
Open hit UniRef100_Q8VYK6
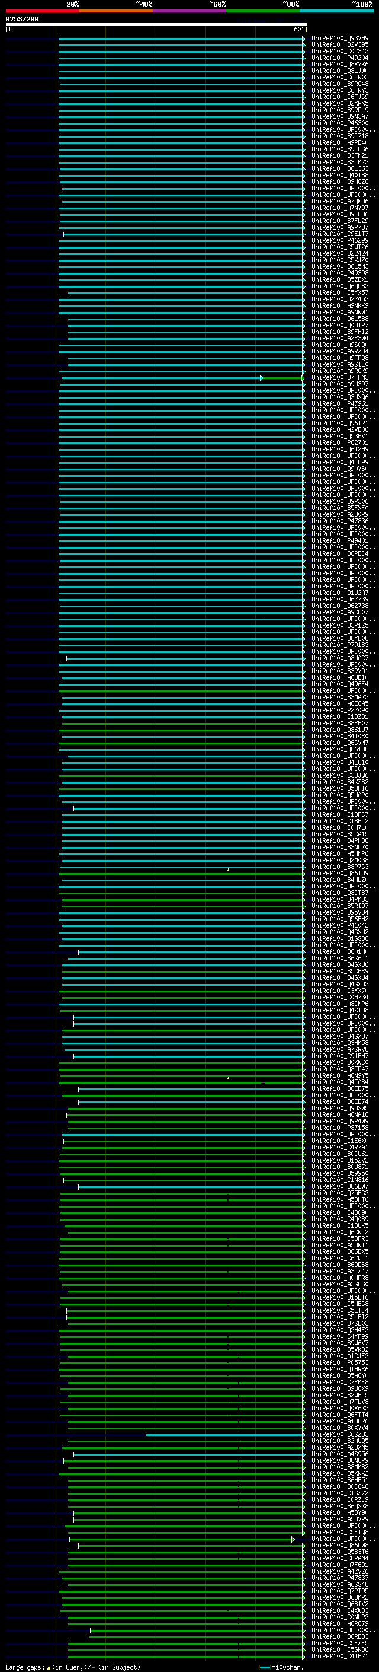[x=340, y=64]
